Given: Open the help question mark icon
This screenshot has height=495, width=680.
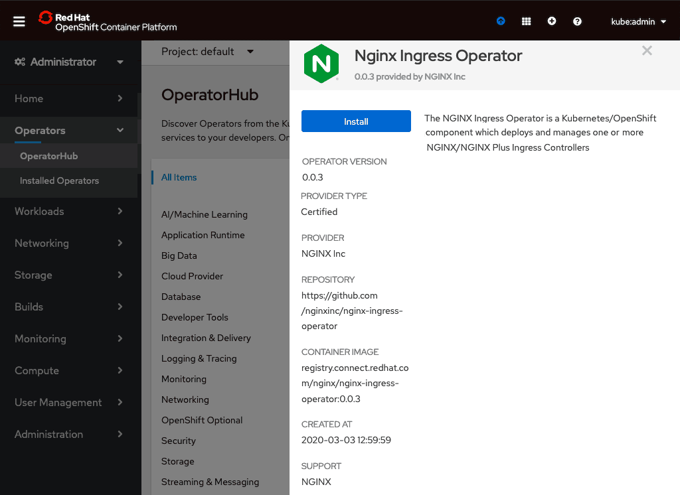Looking at the screenshot, I should (577, 21).
